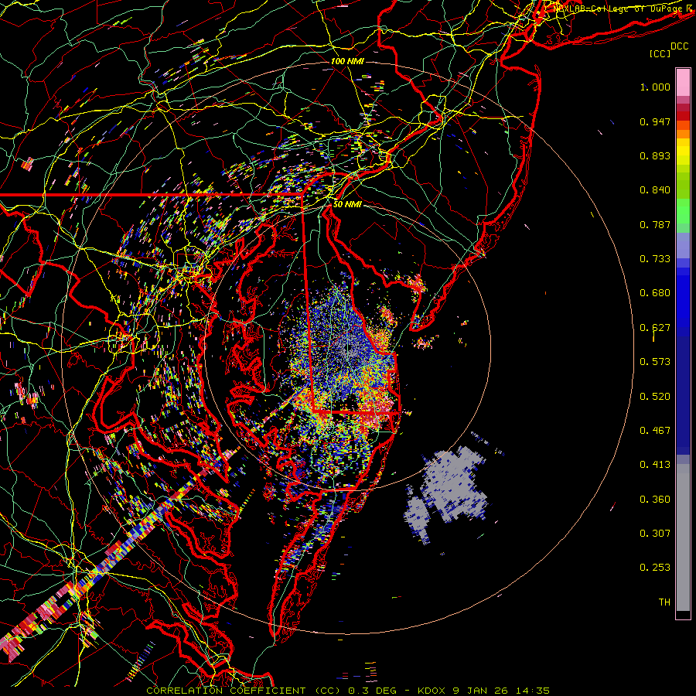Click the 0.680 legend value
The width and height of the screenshot is (696, 696).
click(x=655, y=293)
